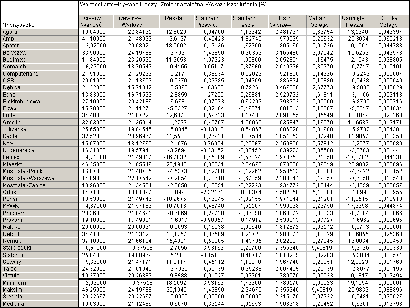Click the Computerland row label
Viewport: 410px width, 308px height.
(40, 74)
